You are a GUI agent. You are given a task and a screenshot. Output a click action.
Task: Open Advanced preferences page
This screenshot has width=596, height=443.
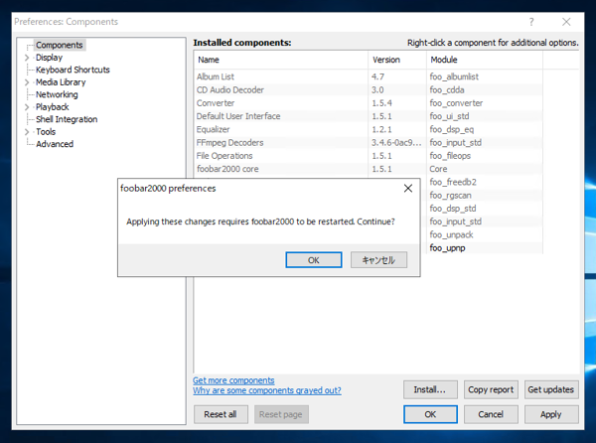pos(55,144)
